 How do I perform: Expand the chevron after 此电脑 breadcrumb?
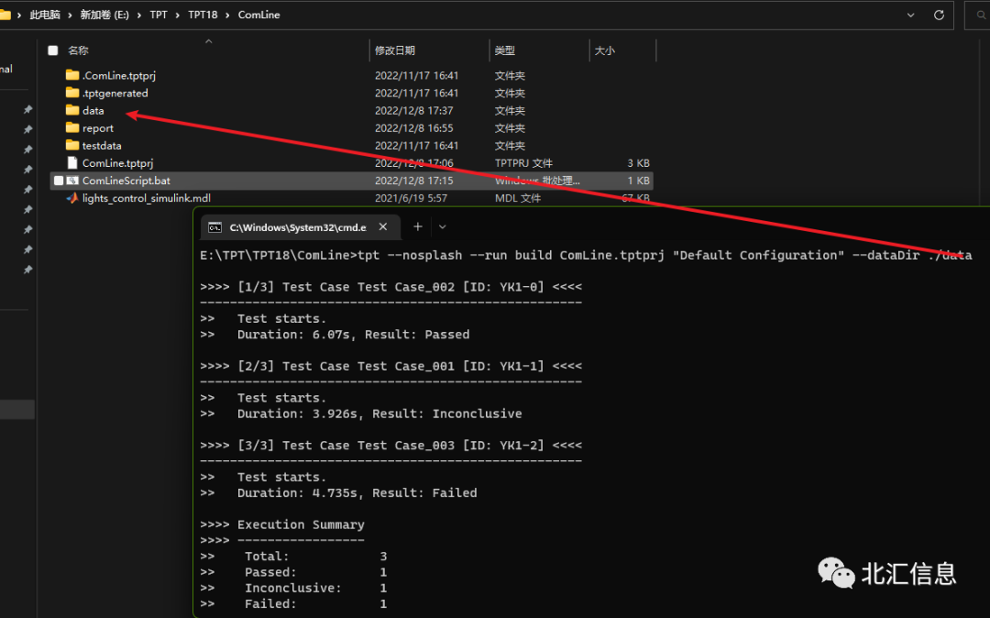(x=70, y=15)
